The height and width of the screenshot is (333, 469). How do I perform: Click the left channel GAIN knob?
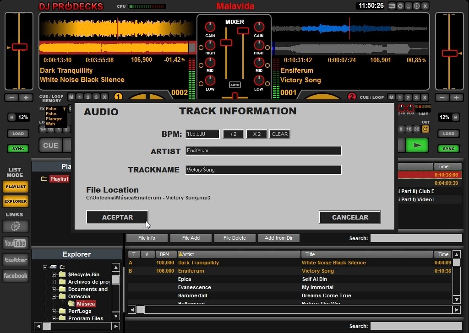pos(210,27)
